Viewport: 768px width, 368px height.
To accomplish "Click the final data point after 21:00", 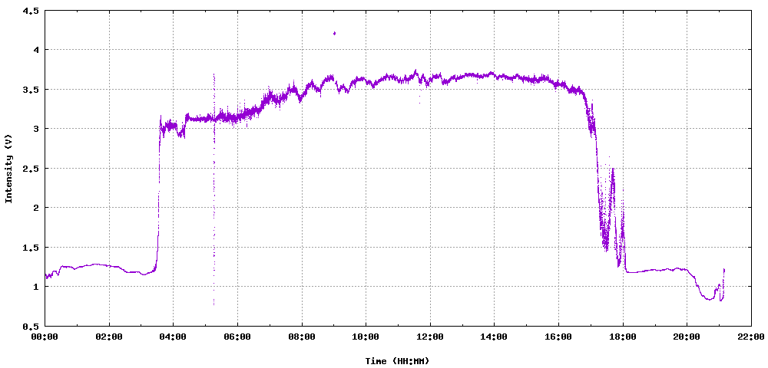I will tap(724, 270).
